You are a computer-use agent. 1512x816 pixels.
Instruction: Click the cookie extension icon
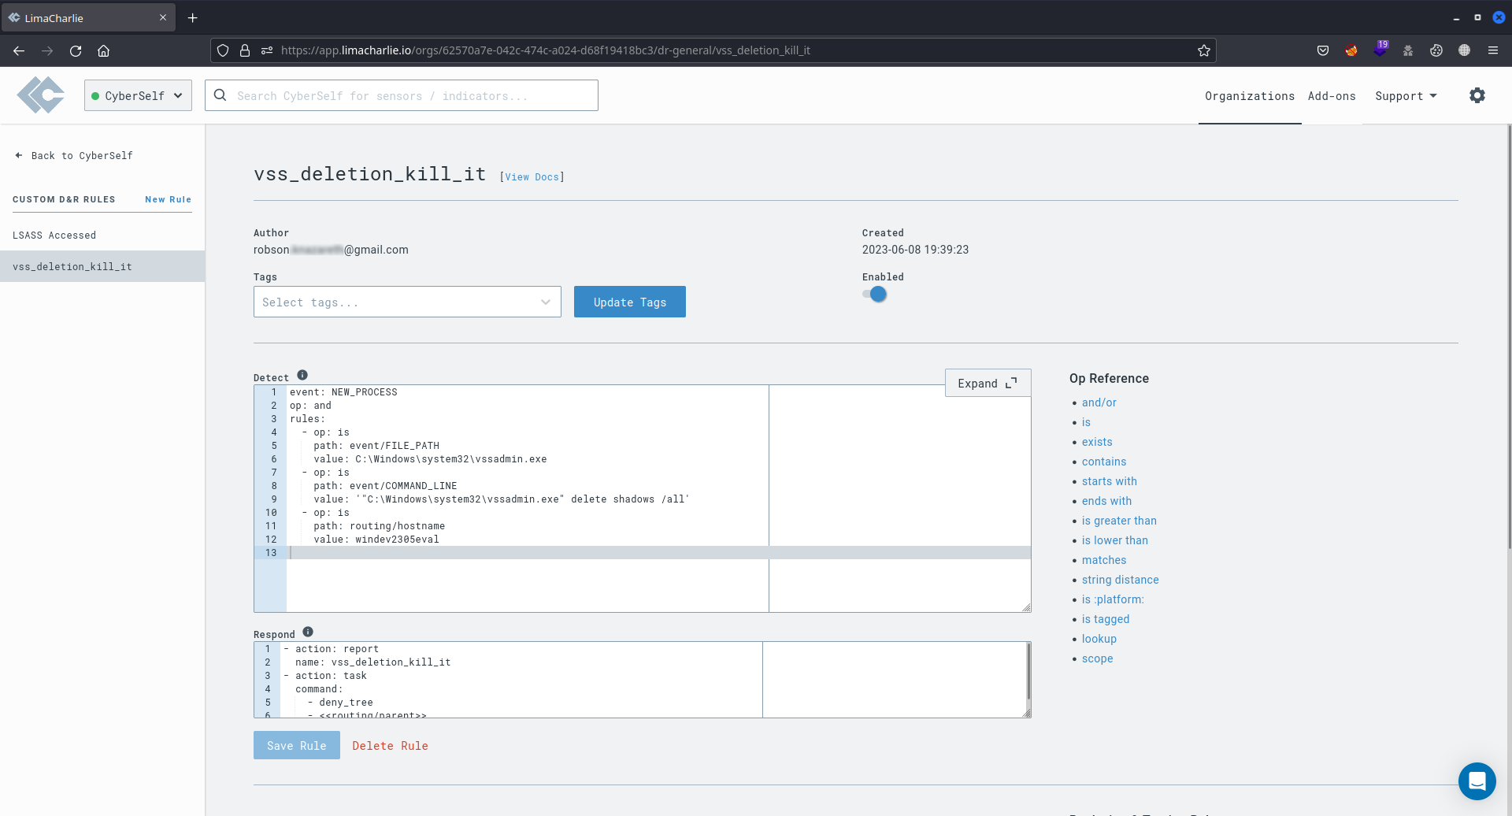(1436, 50)
